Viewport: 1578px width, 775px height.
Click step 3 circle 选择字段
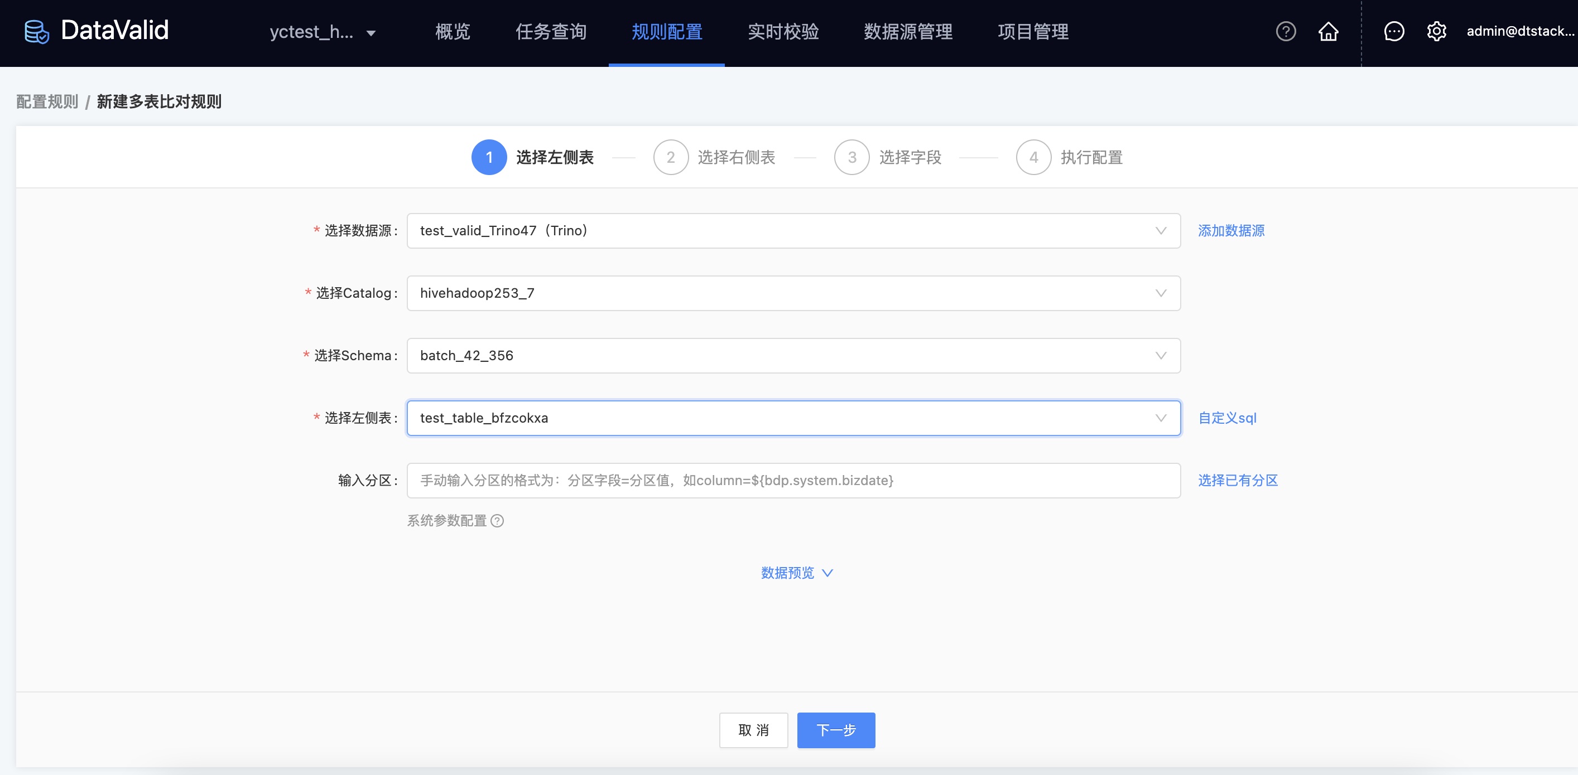pyautogui.click(x=851, y=157)
